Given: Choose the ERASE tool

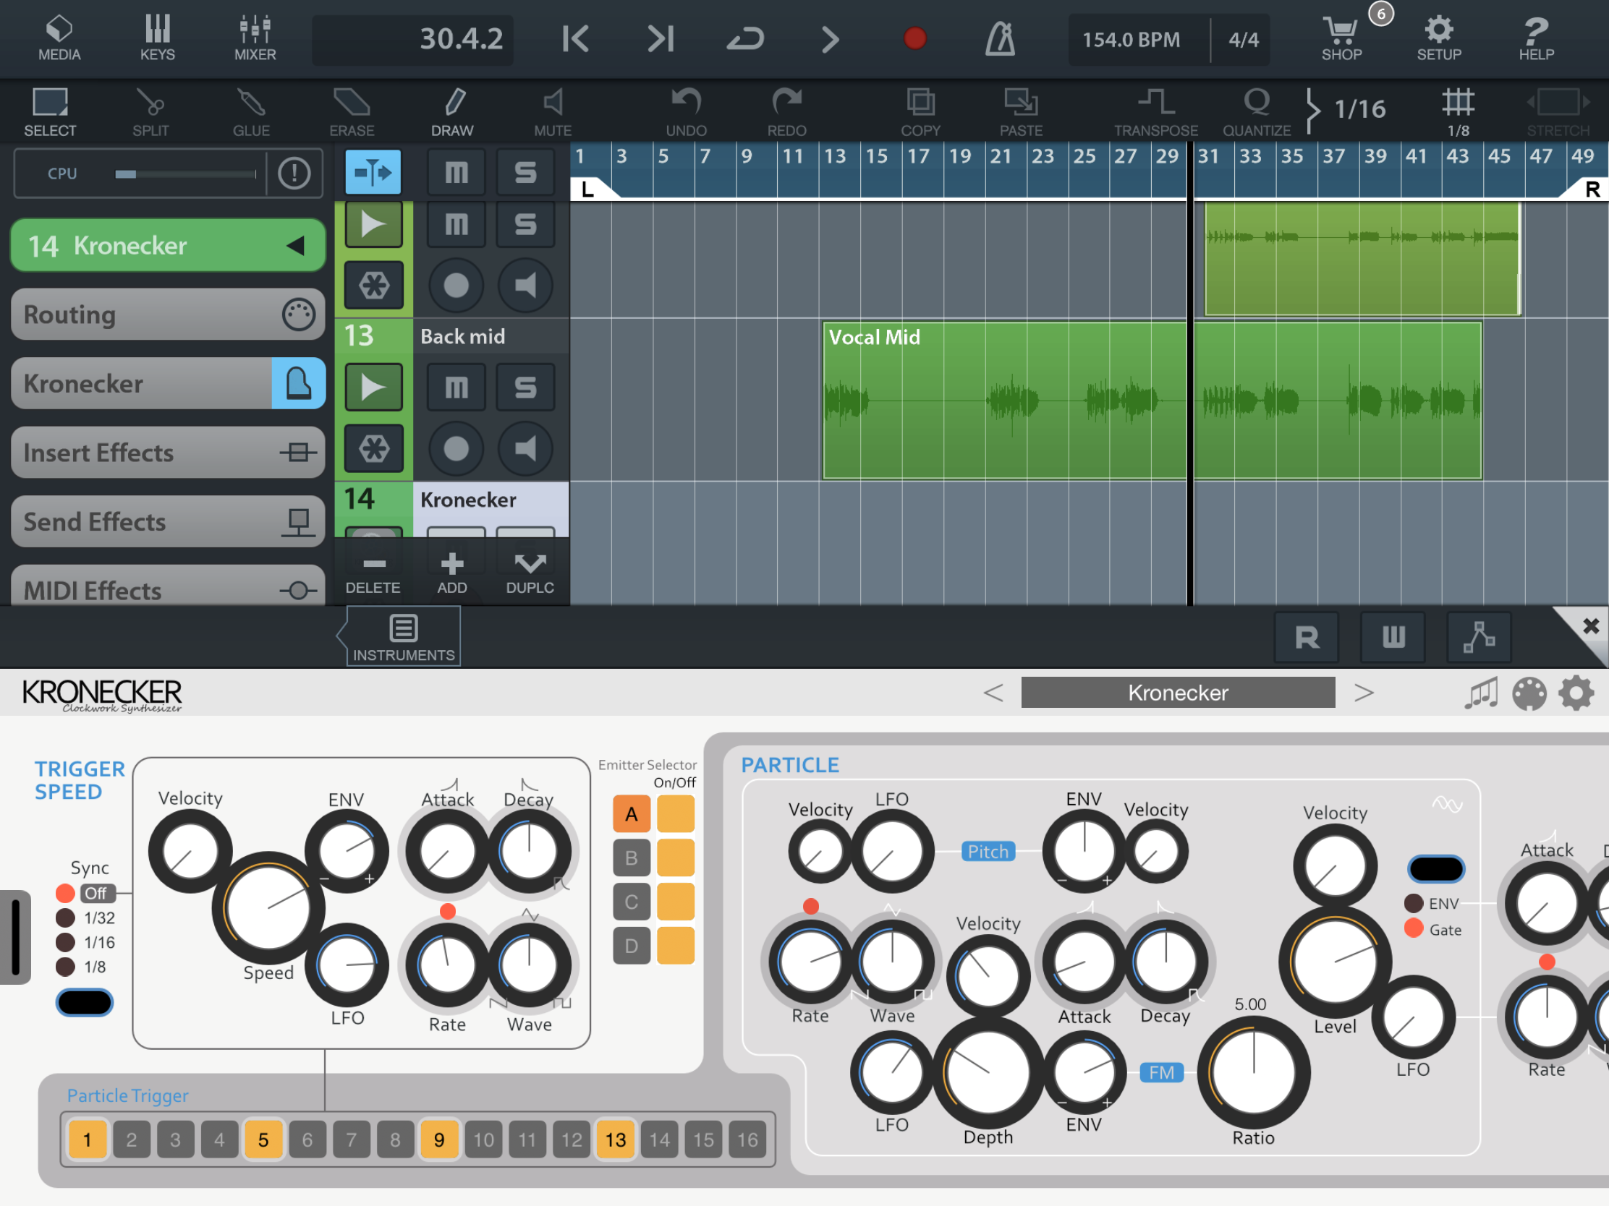Looking at the screenshot, I should tap(352, 112).
